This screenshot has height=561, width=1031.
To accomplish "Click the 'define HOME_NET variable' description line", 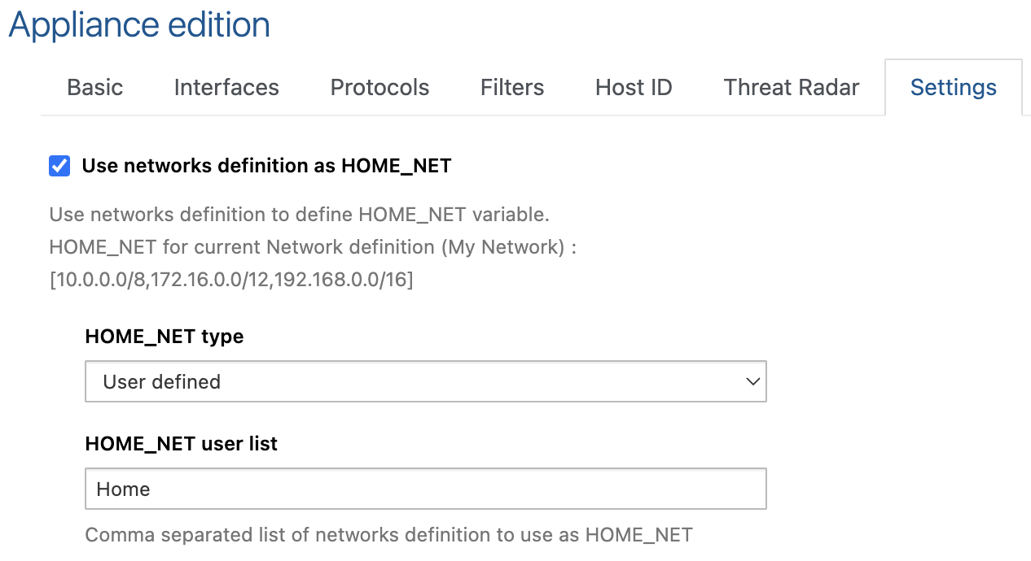I will pos(299,215).
